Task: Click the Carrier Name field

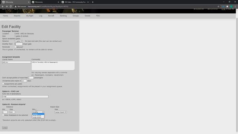Action: coord(16,62)
